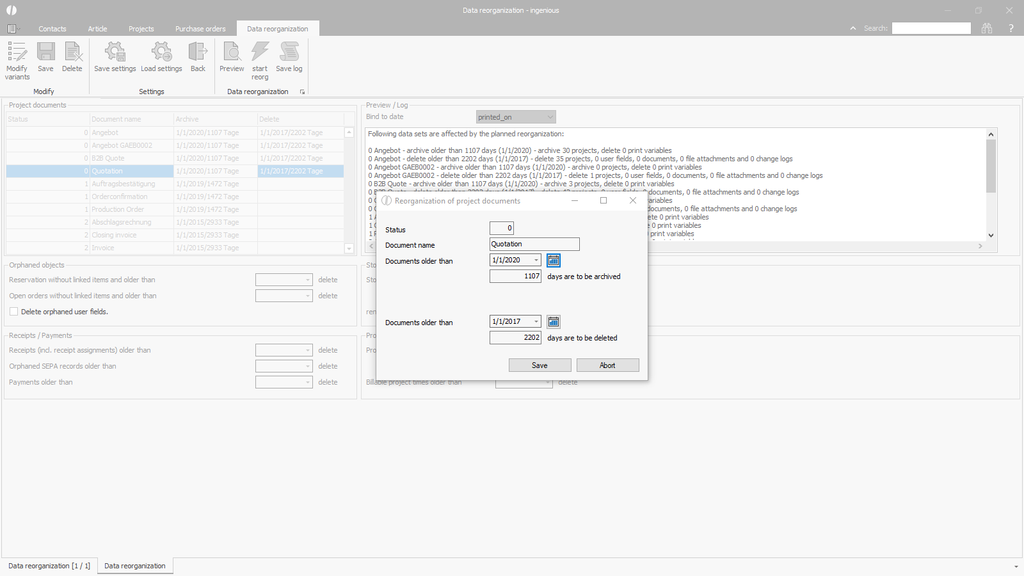This screenshot has height=576, width=1024.
Task: Click Save button in reorganization dialog
Action: pyautogui.click(x=540, y=365)
